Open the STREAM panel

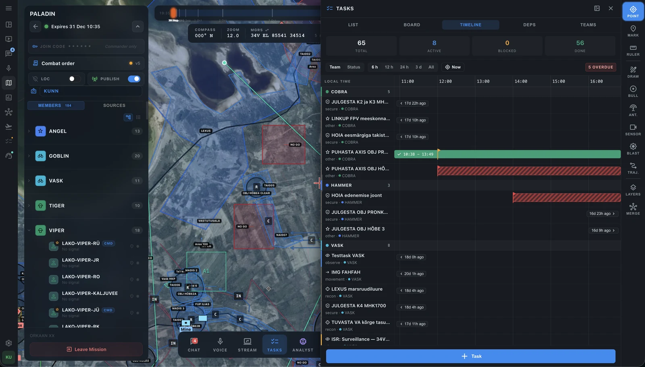247,345
